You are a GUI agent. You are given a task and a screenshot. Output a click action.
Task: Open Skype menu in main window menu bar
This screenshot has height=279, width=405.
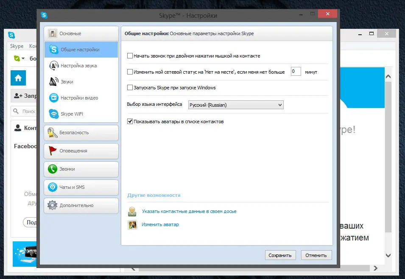(17, 46)
